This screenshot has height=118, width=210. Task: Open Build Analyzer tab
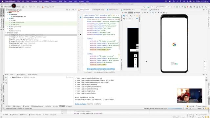(32, 75)
